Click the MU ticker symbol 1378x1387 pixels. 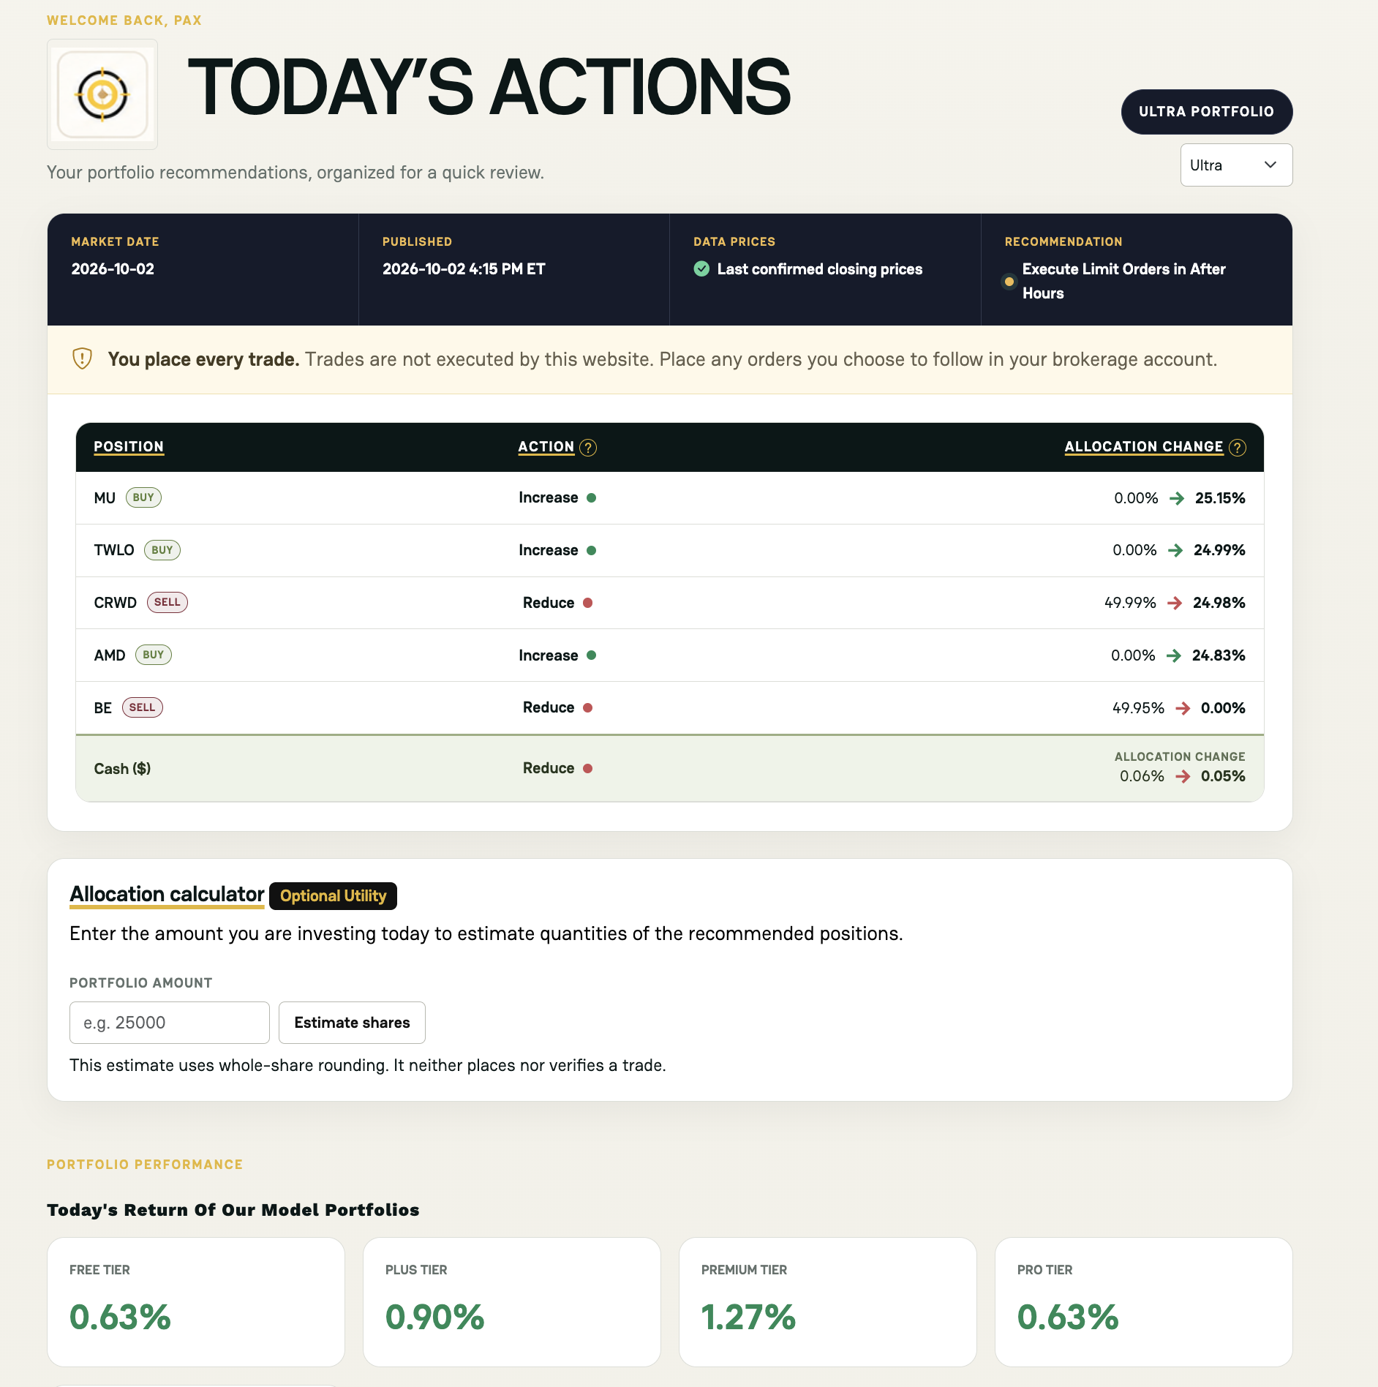(105, 498)
